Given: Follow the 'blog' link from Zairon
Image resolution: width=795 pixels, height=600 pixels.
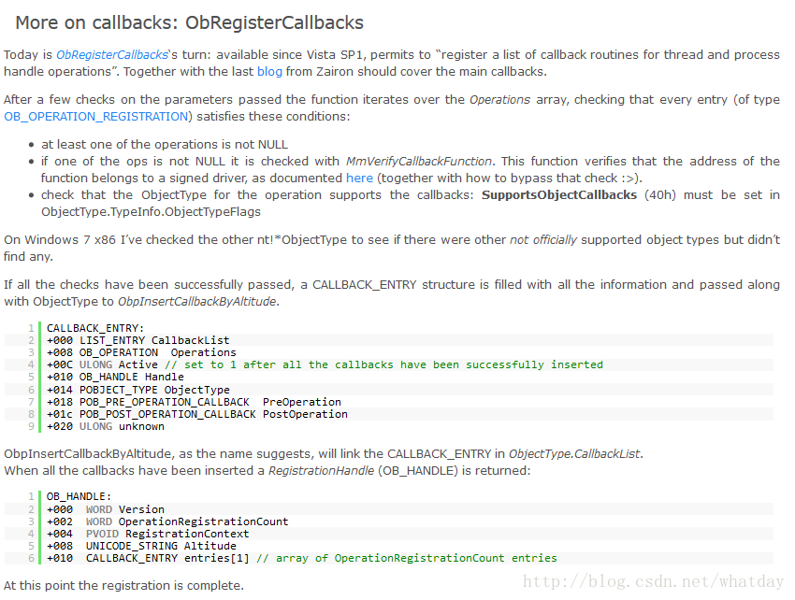Looking at the screenshot, I should tap(269, 71).
